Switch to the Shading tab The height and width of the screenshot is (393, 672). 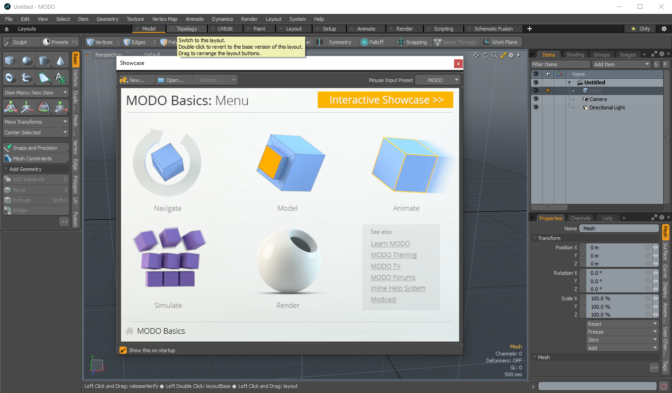coord(575,55)
